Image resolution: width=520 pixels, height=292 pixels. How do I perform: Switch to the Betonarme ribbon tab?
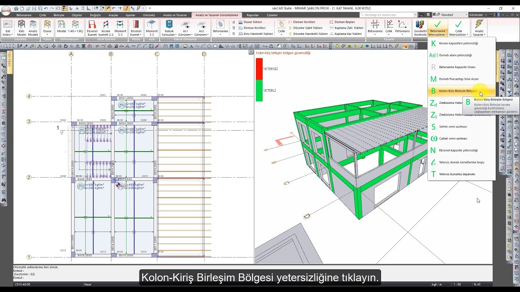[24, 15]
